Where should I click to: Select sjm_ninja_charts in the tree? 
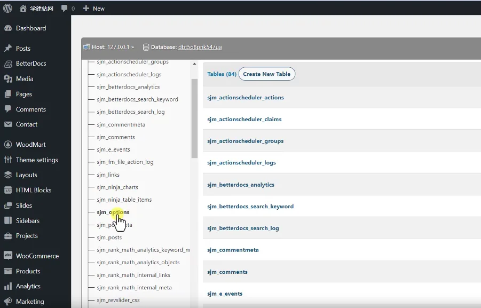(x=117, y=187)
